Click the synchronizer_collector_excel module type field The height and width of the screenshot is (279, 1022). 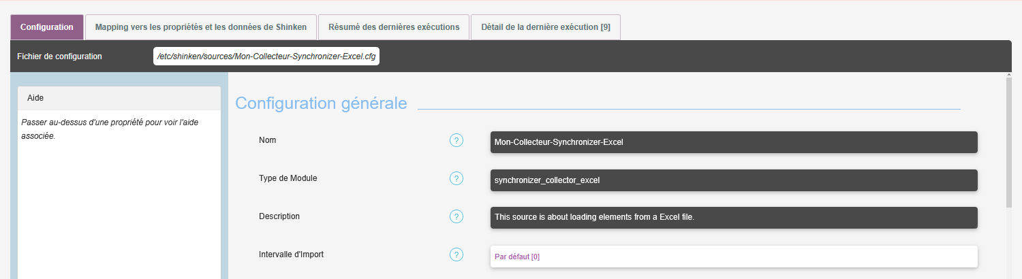click(x=733, y=180)
